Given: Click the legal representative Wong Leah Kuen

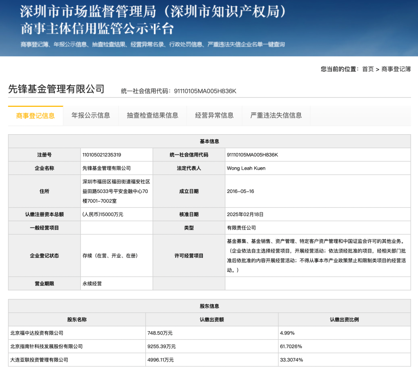Looking at the screenshot, I should pyautogui.click(x=246, y=168).
